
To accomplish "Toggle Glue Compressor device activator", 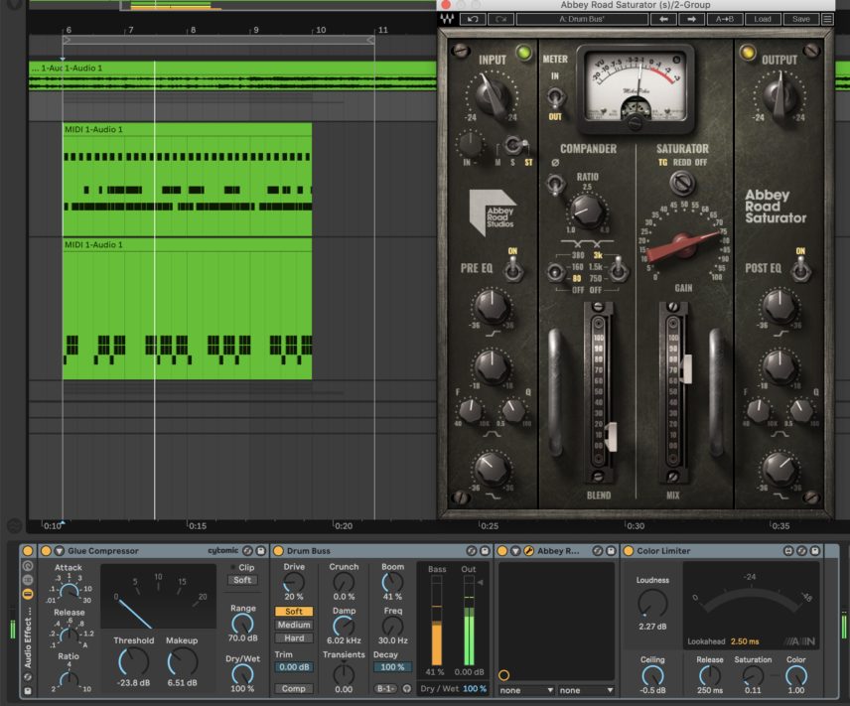I will click(46, 551).
